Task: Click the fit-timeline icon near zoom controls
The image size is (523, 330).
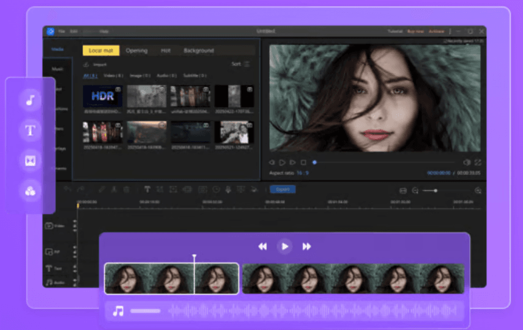Action: coord(403,190)
